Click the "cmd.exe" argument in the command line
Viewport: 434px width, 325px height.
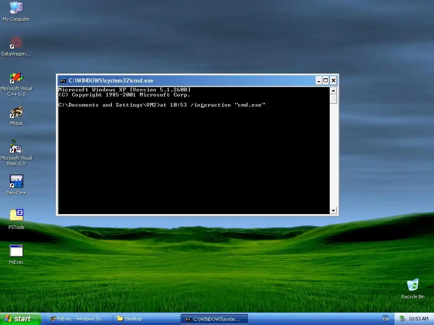[250, 105]
